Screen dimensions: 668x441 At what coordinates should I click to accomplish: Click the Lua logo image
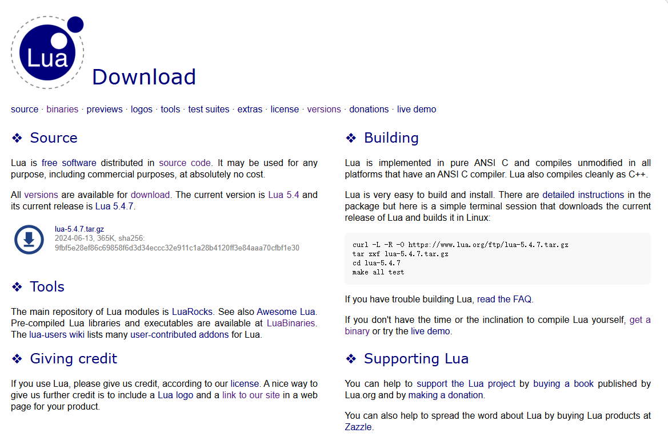coord(47,52)
